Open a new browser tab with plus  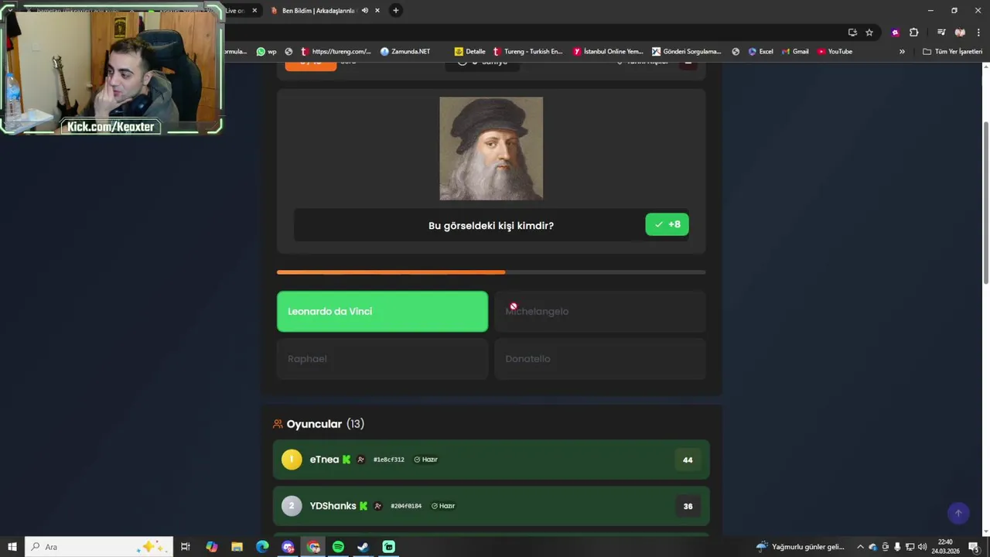tap(396, 10)
